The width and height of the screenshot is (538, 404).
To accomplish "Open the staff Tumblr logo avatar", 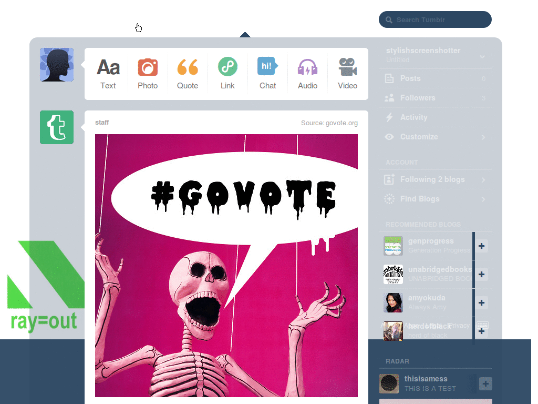I will click(57, 127).
